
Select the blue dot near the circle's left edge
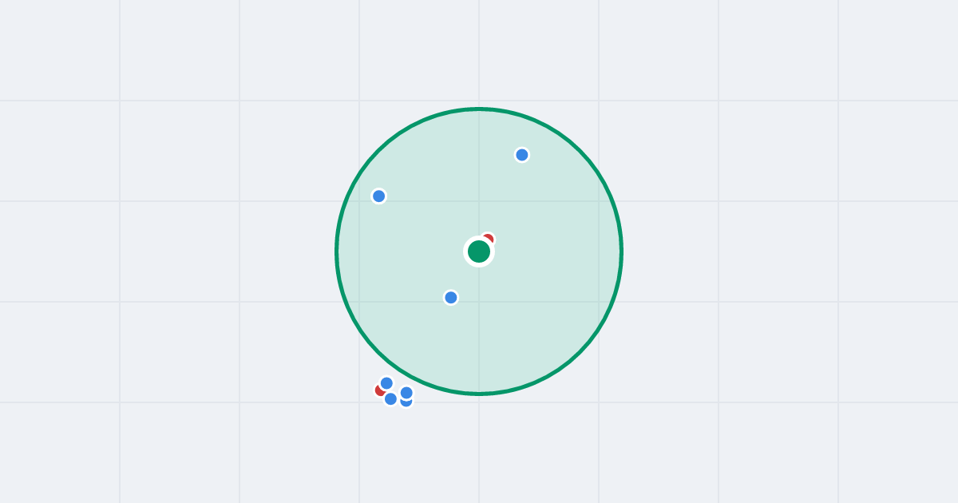point(379,196)
